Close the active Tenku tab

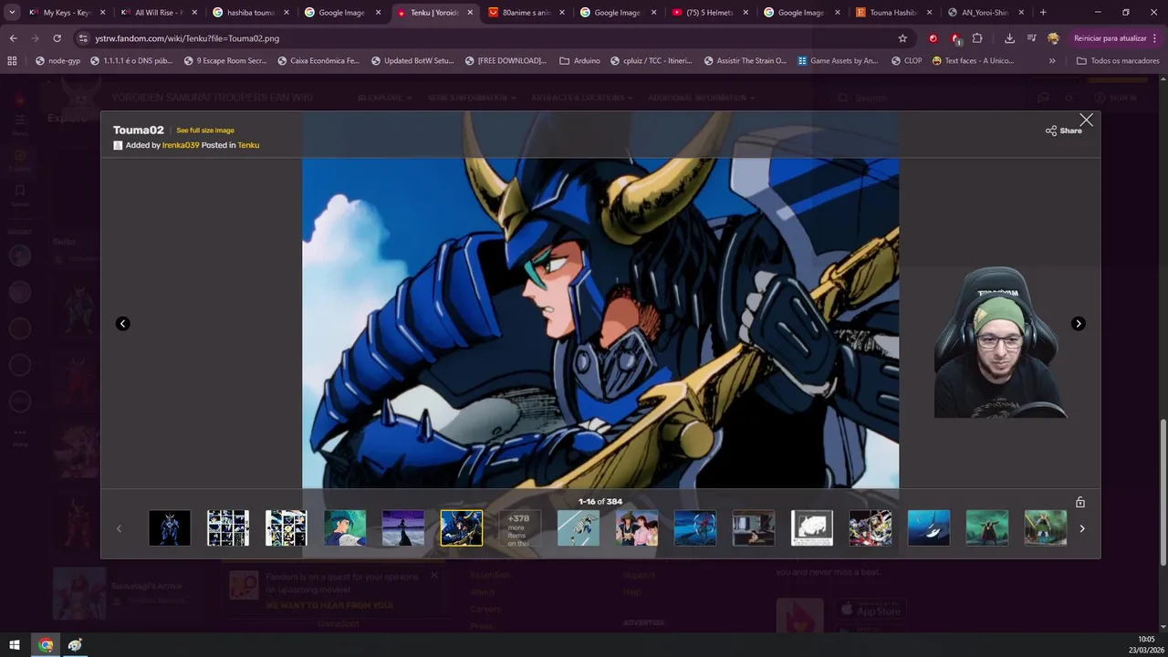(x=469, y=13)
